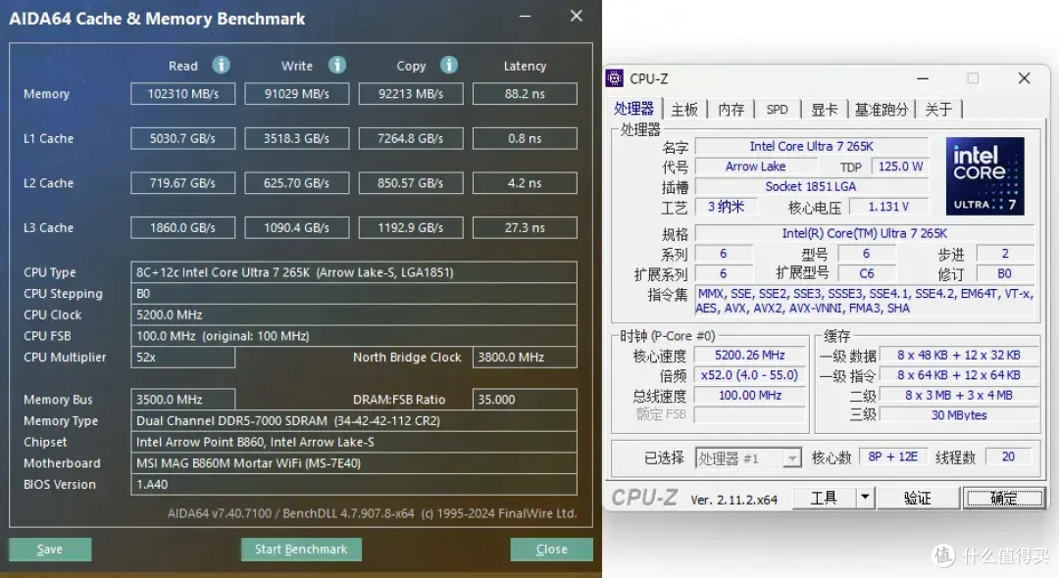Click the Memory Write 91029 MB/s field
This screenshot has height=578, width=1059.
[296, 94]
